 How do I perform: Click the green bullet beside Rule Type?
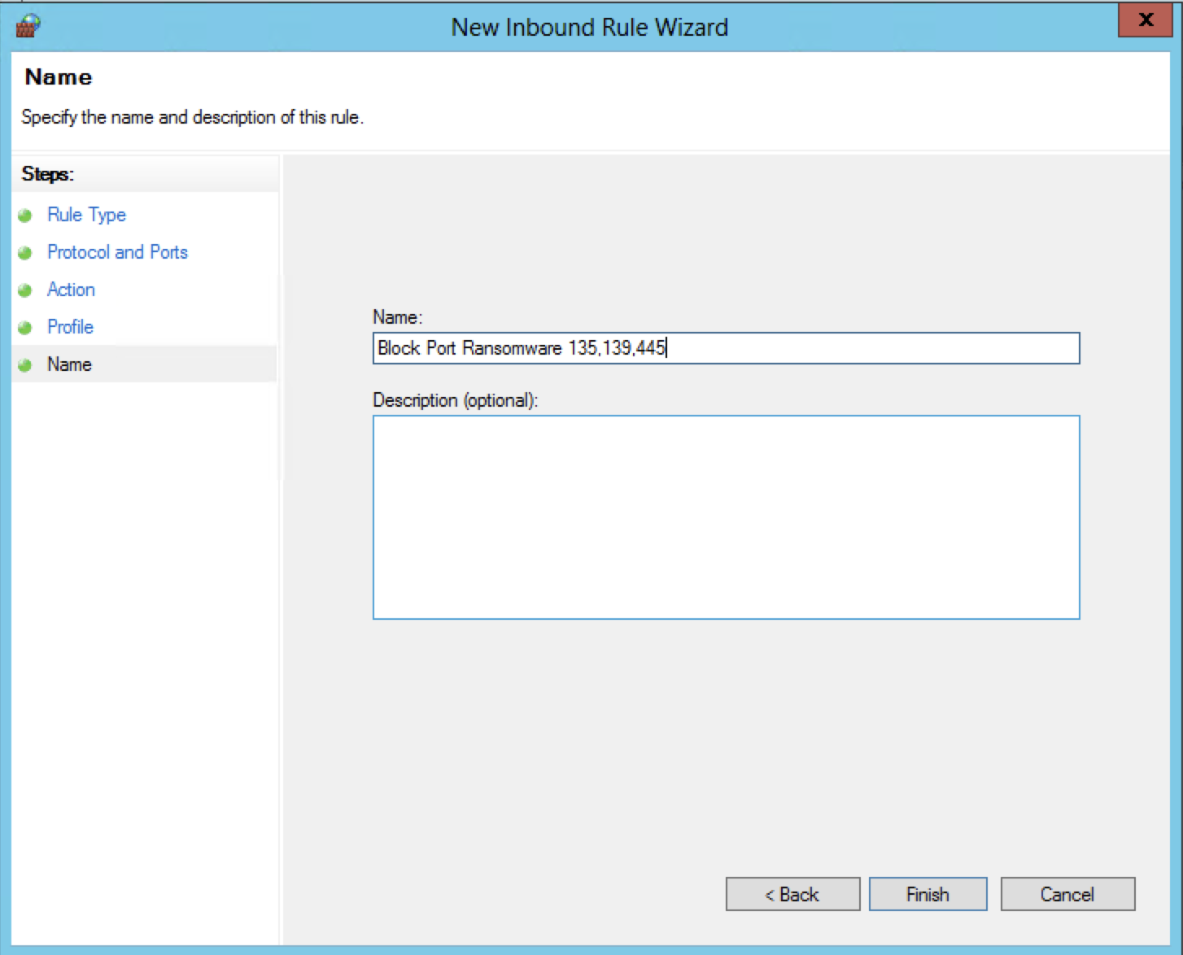click(25, 216)
